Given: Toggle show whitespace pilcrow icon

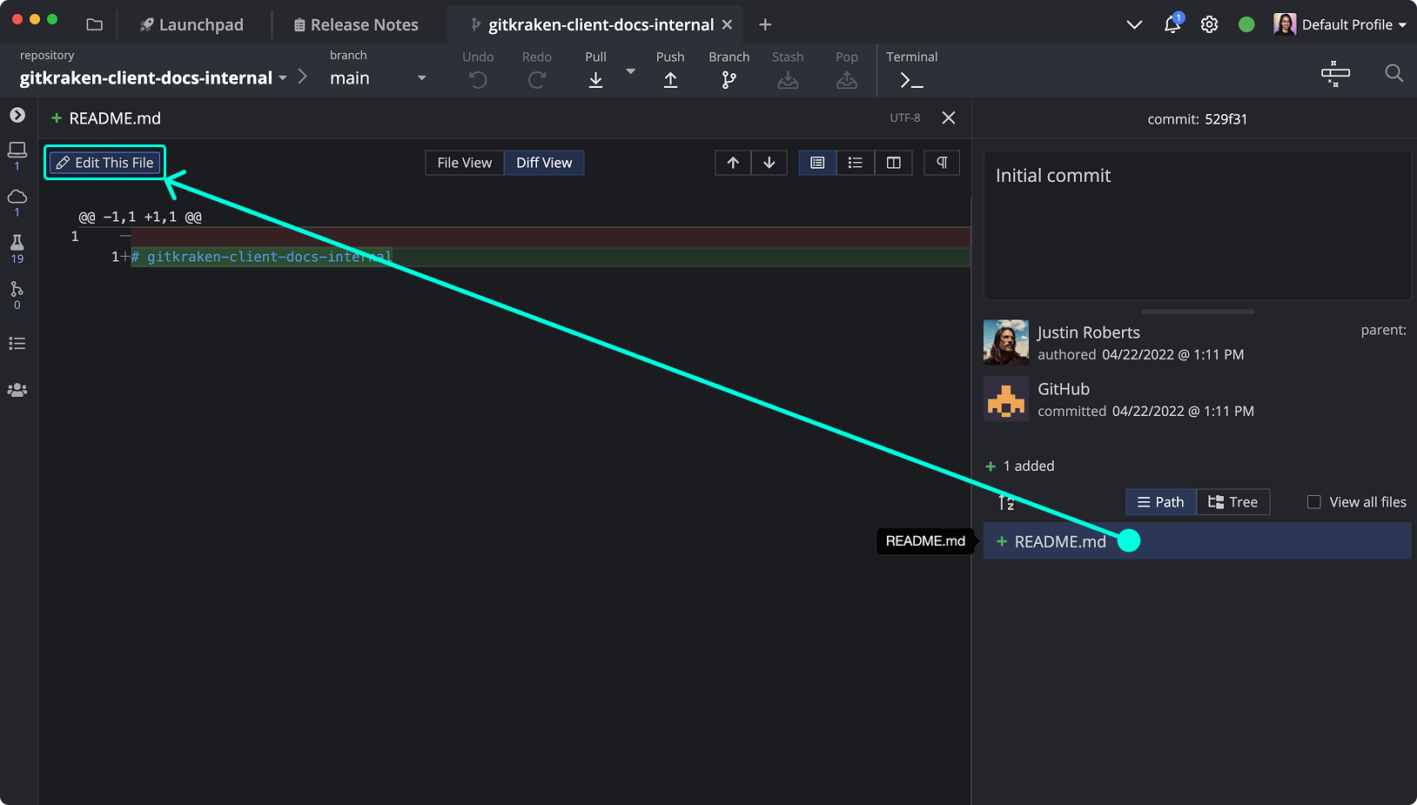Looking at the screenshot, I should click(x=942, y=163).
